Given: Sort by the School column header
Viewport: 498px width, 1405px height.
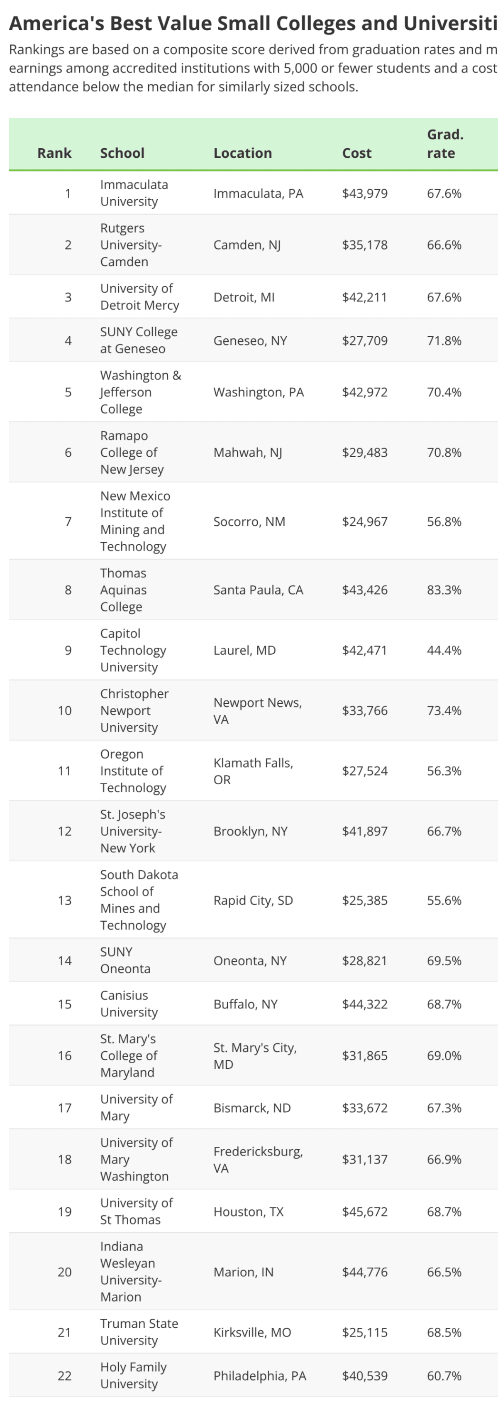Looking at the screenshot, I should point(122,153).
